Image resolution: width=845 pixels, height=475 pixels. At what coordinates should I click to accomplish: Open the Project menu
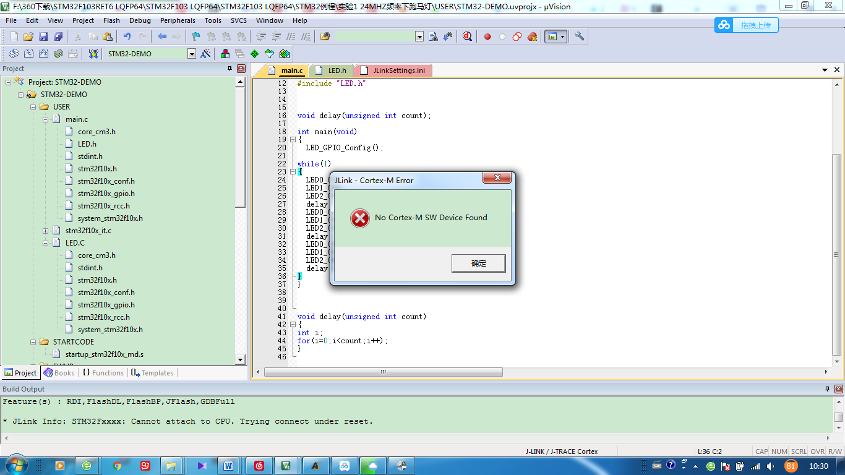[x=83, y=20]
